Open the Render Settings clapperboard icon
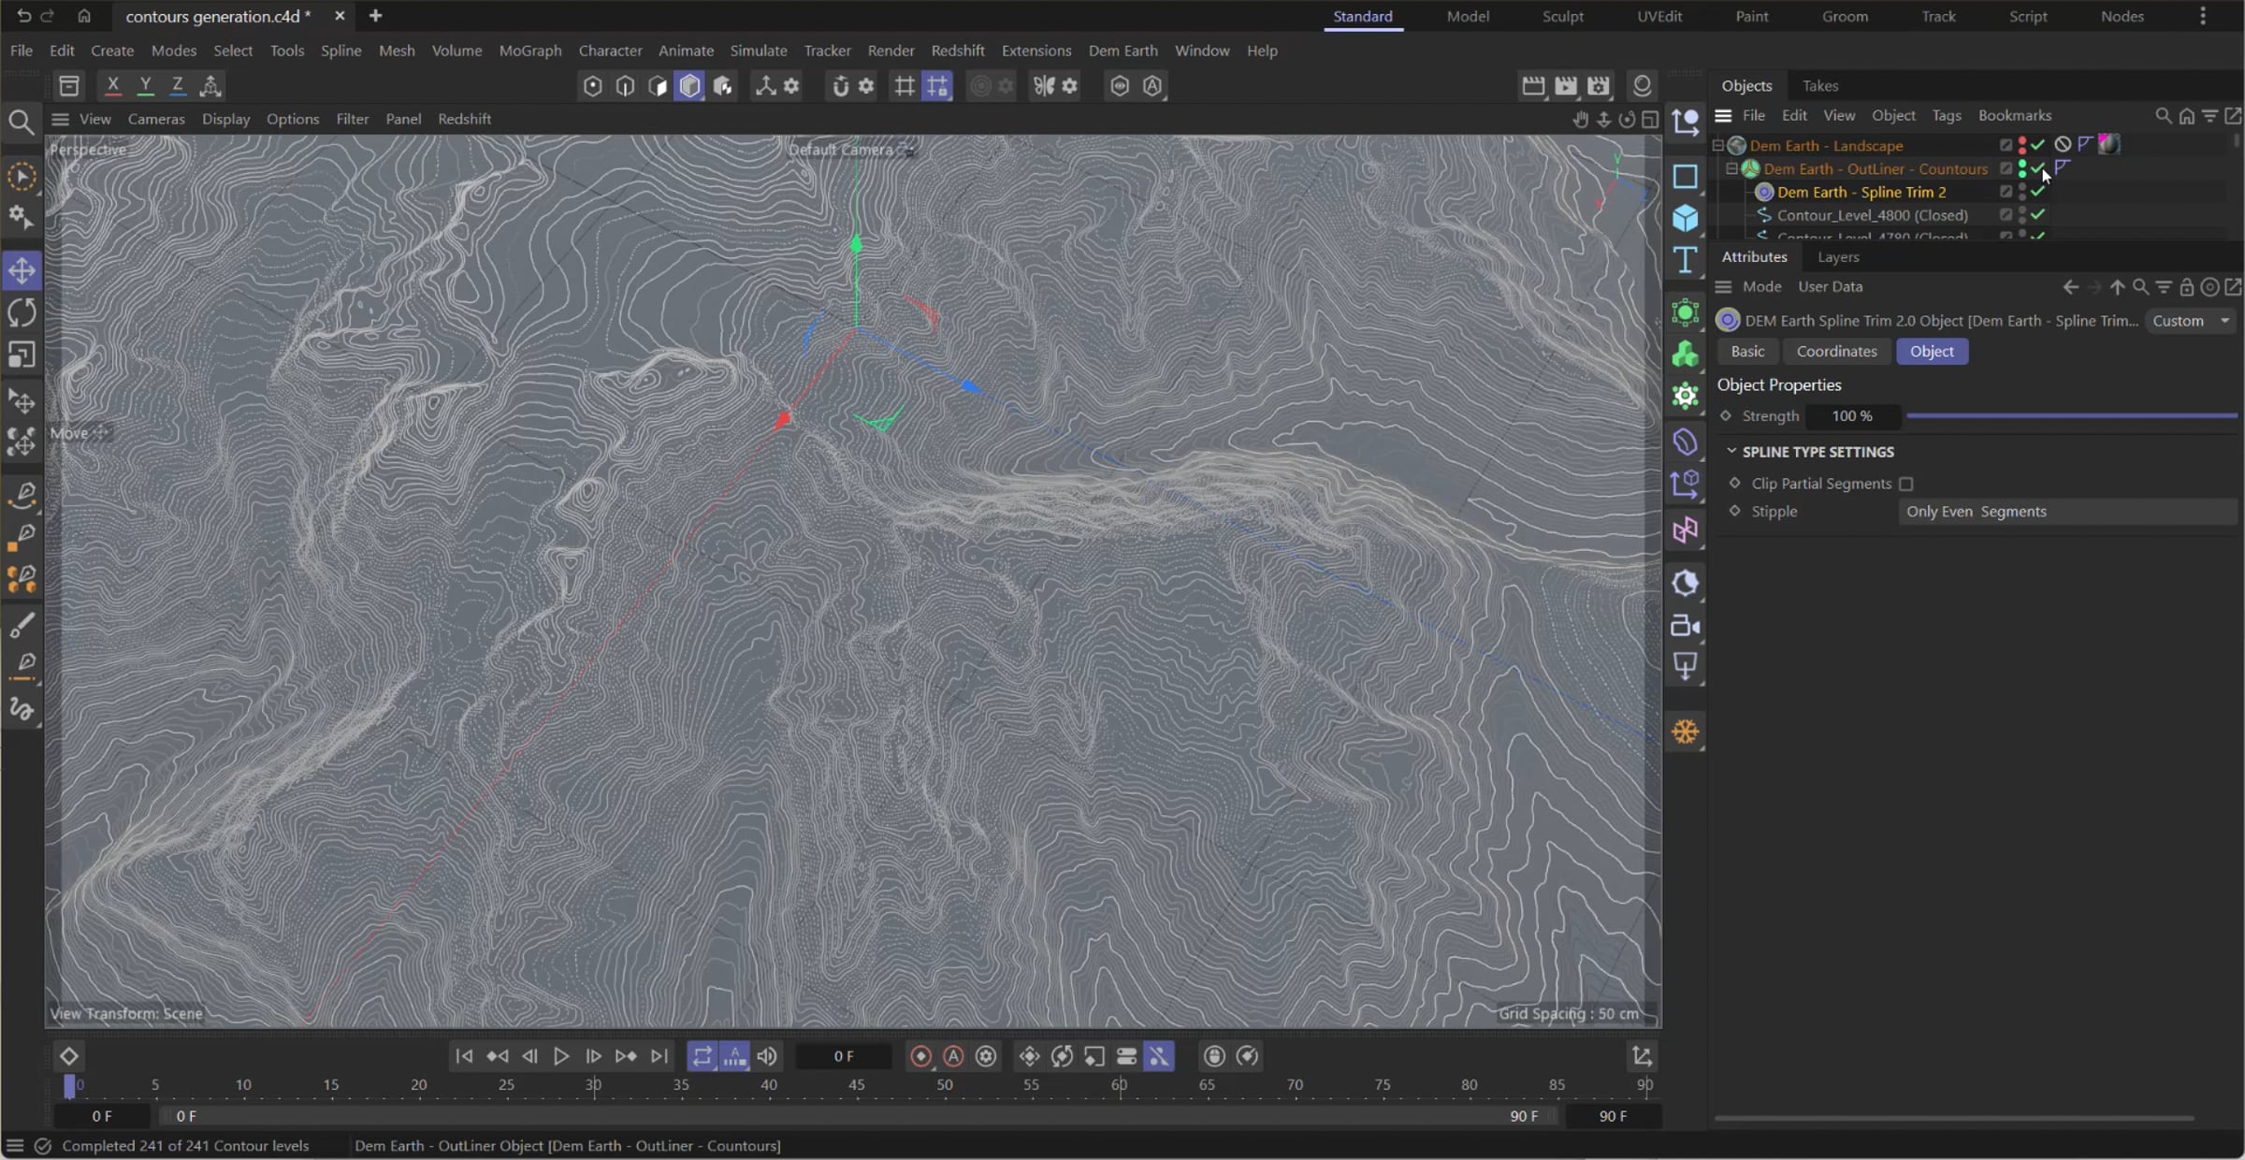 [1599, 86]
